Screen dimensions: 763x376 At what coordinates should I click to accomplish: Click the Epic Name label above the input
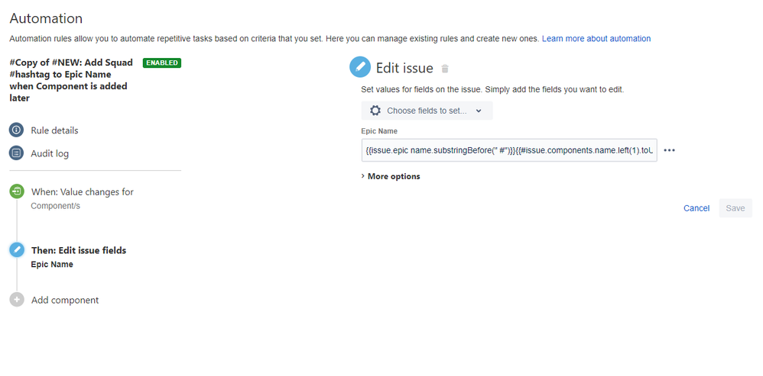point(379,131)
